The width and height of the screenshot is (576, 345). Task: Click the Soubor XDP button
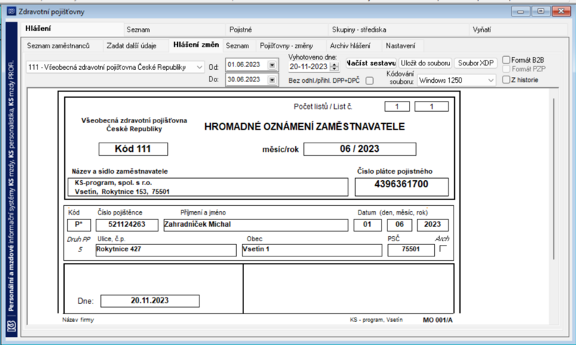(476, 63)
